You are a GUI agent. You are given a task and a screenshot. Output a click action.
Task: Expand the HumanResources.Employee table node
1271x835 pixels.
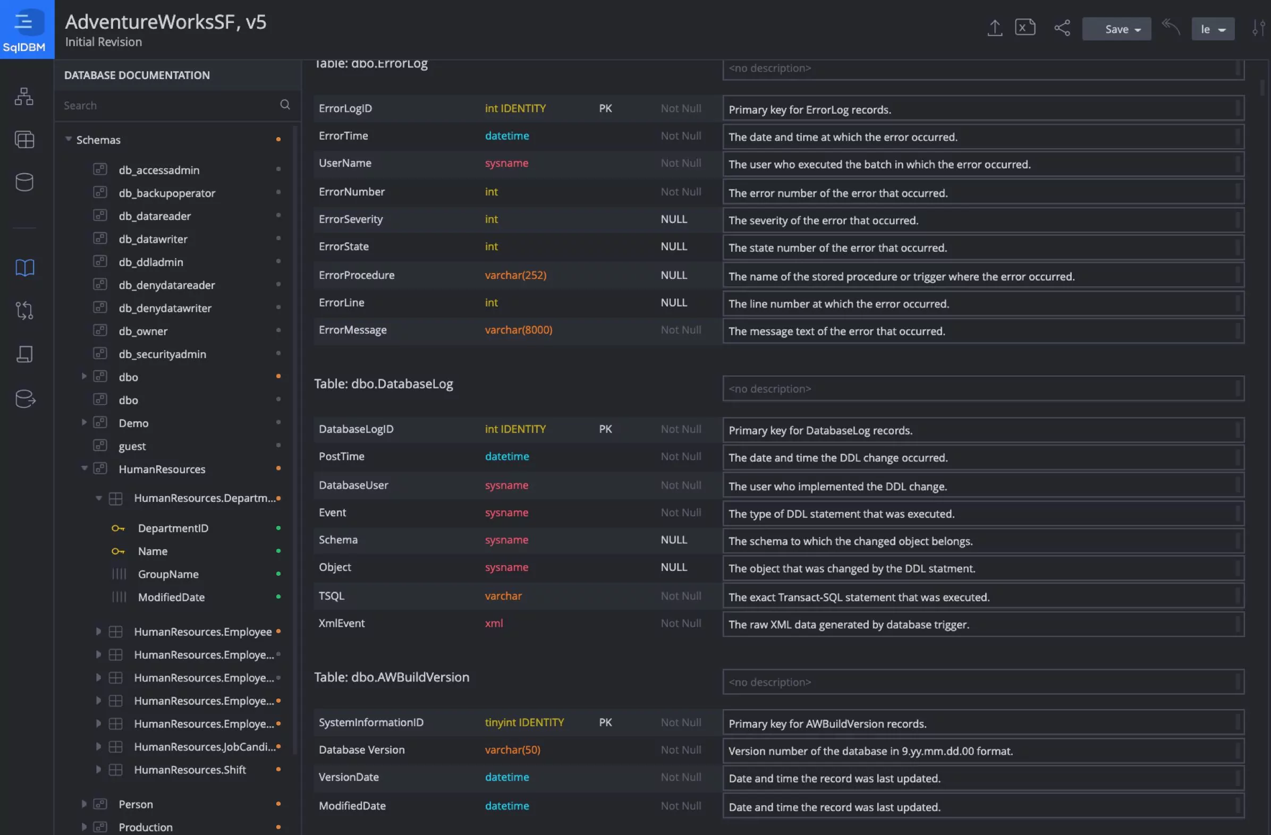click(x=98, y=632)
